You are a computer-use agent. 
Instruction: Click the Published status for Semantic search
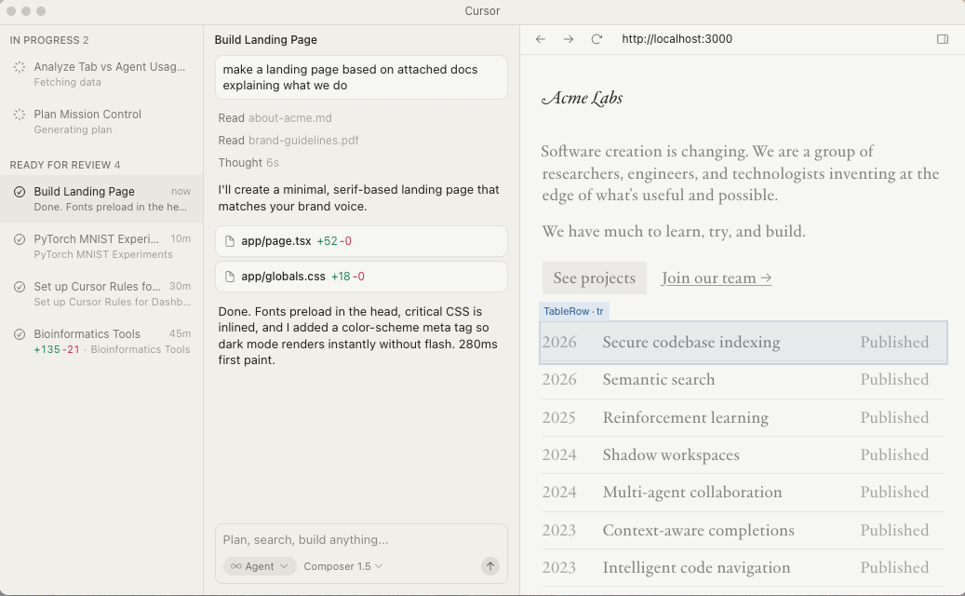[x=894, y=380]
